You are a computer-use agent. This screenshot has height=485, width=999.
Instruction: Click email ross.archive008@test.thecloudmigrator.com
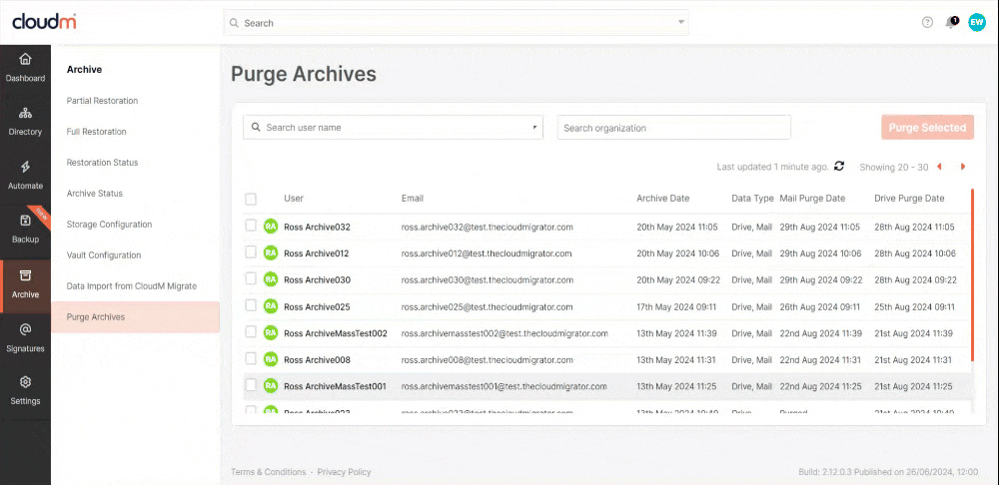(486, 359)
